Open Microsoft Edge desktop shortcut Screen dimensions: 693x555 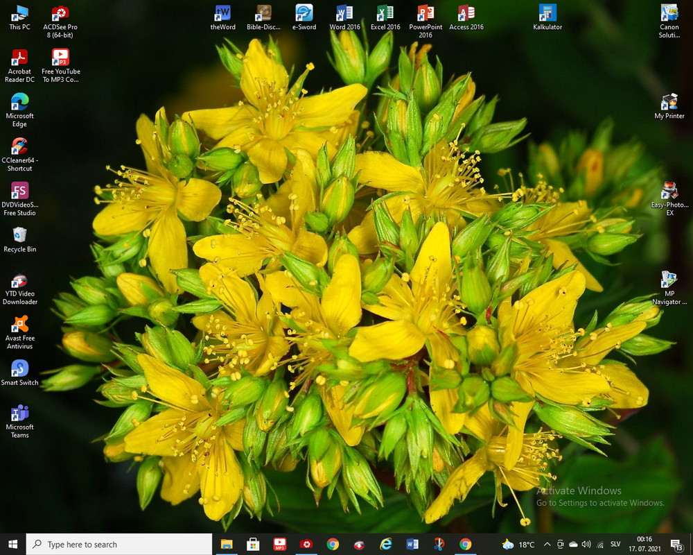[x=19, y=110]
